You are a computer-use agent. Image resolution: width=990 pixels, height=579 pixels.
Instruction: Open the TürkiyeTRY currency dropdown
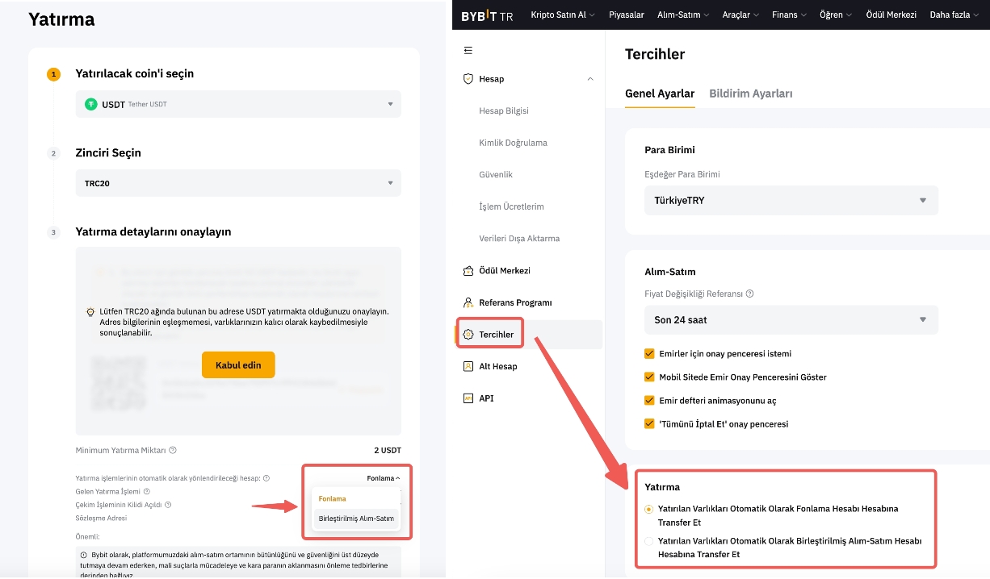tap(791, 200)
